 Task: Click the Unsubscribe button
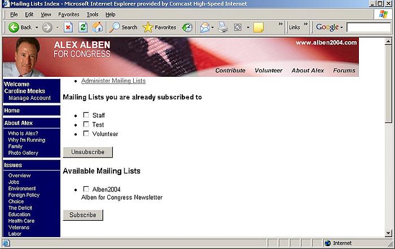[87, 152]
